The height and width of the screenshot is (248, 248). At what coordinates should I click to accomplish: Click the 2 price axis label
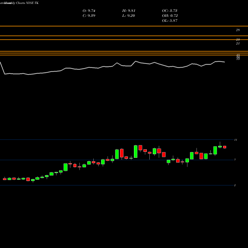(x=235, y=186)
